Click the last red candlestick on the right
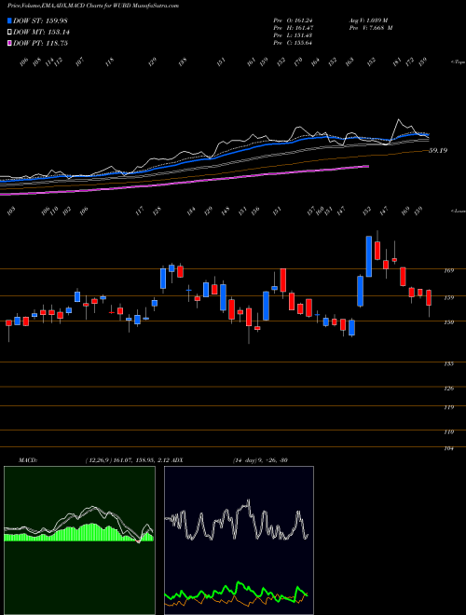This screenshot has height=615, width=466. pos(429,297)
